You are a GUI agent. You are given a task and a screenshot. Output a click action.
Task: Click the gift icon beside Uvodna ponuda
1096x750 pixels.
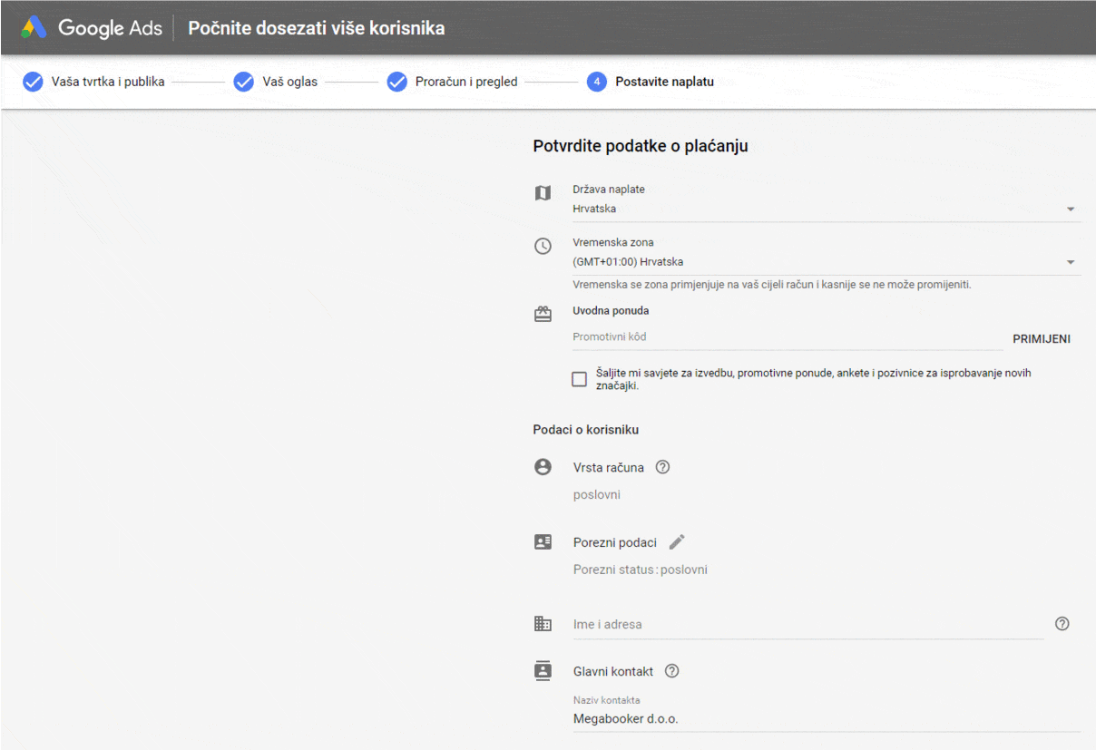point(543,315)
